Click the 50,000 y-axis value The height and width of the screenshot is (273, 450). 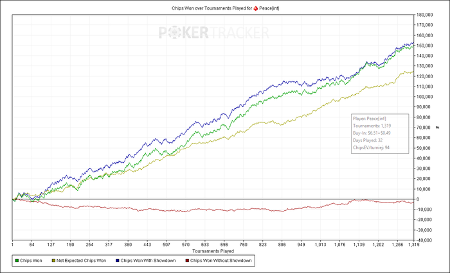[423, 148]
